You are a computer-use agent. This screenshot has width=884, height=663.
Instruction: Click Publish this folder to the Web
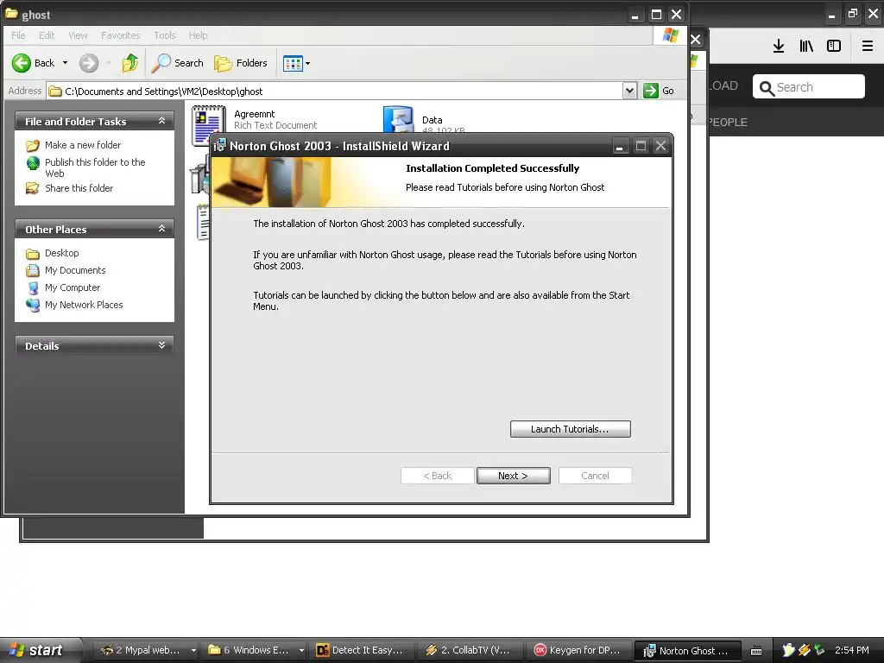(x=95, y=167)
